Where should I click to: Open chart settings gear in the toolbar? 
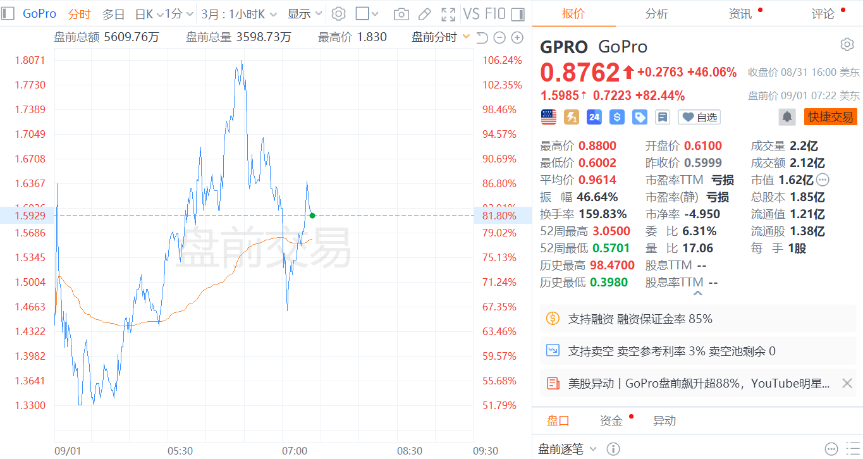pyautogui.click(x=339, y=14)
